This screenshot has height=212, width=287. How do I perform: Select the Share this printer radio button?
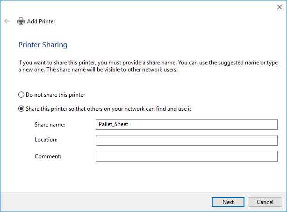[x=21, y=109]
